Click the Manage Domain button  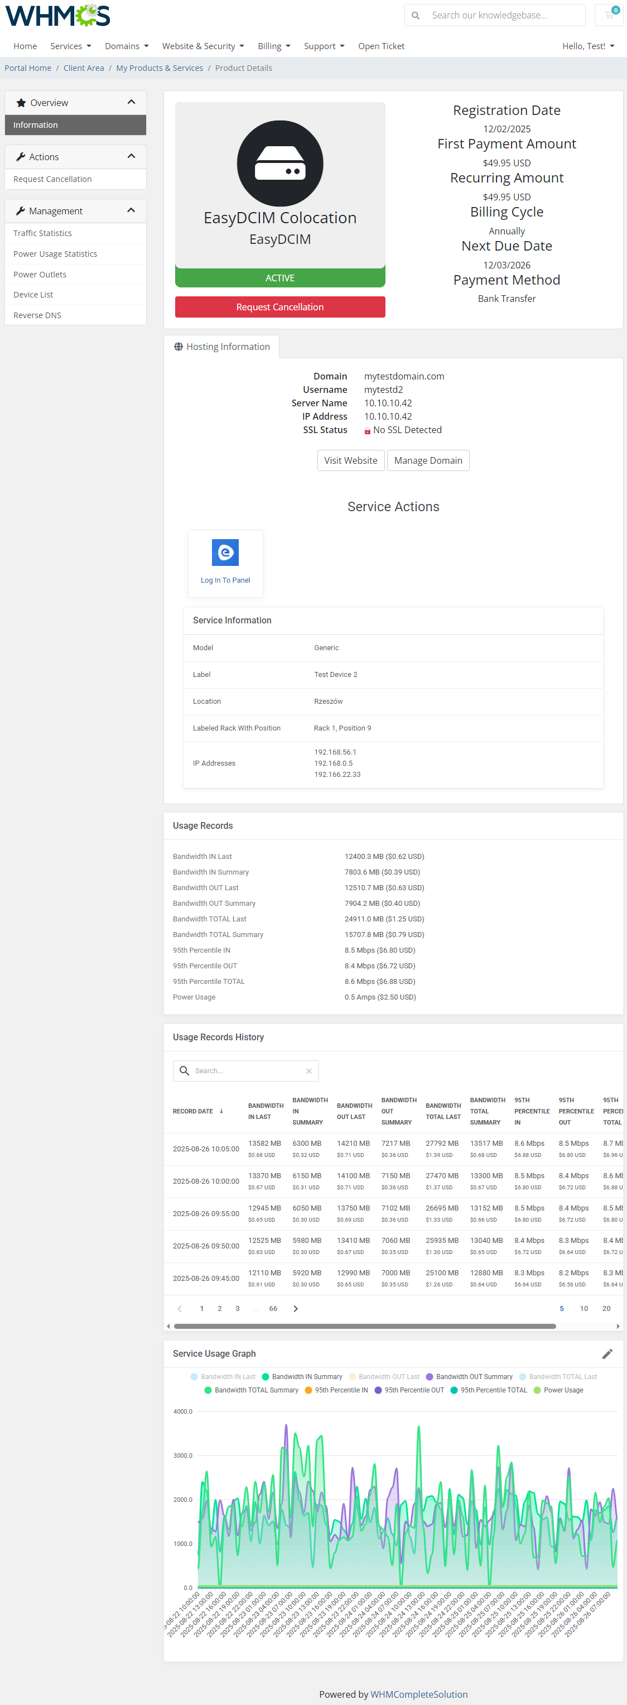pos(428,460)
